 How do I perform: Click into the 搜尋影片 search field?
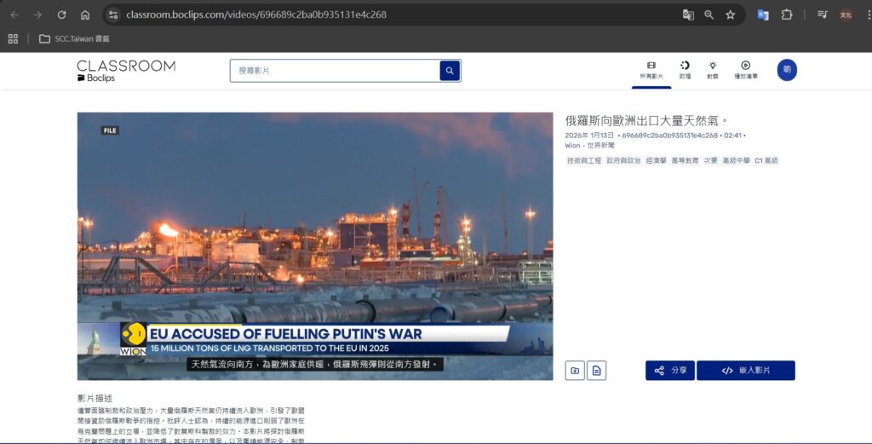point(334,71)
